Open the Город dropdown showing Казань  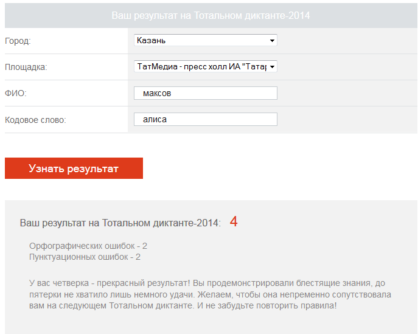coord(206,40)
